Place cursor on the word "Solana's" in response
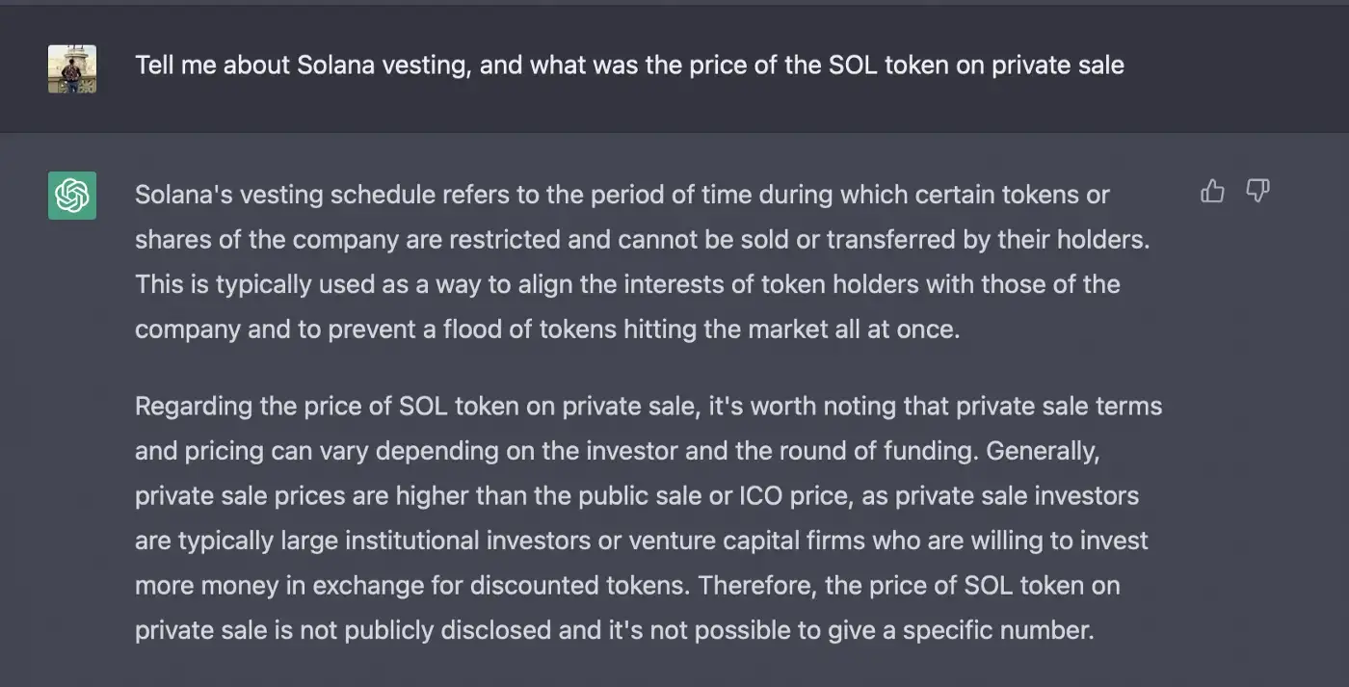This screenshot has width=1349, height=687. click(x=184, y=196)
